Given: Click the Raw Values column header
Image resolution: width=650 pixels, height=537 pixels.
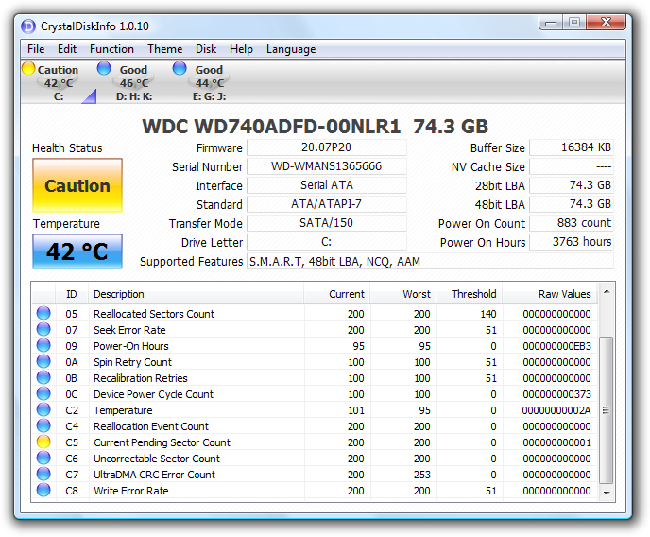Looking at the screenshot, I should tap(564, 294).
